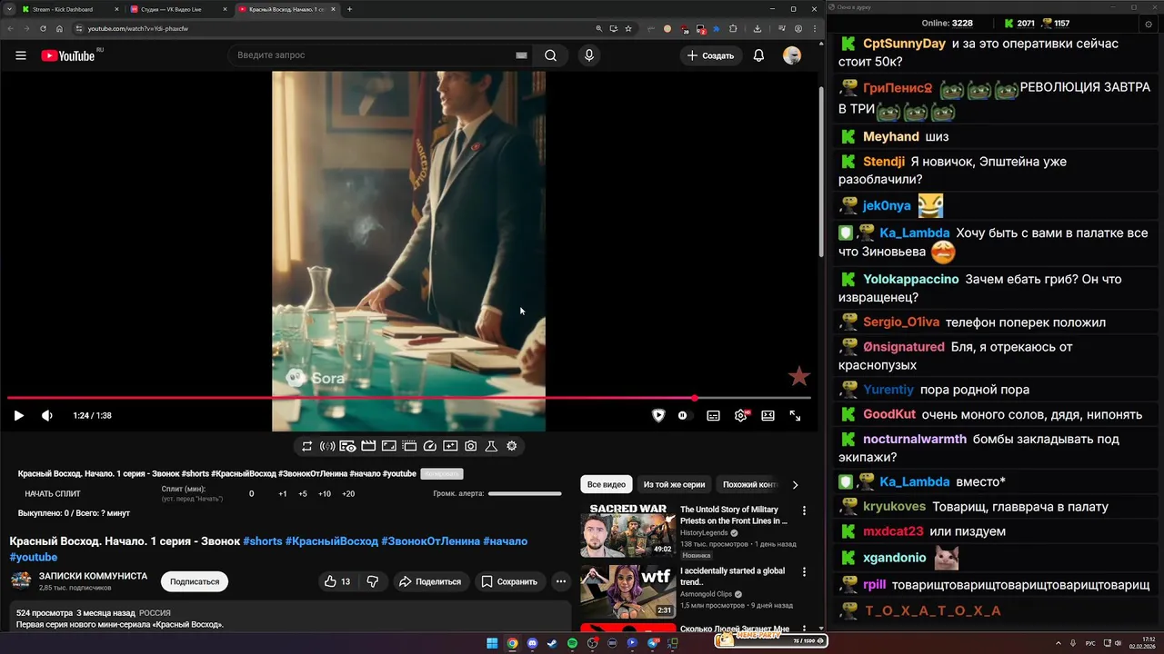Click the flask icon in enhancer toolbar
This screenshot has height=654, width=1164.
pyautogui.click(x=491, y=446)
